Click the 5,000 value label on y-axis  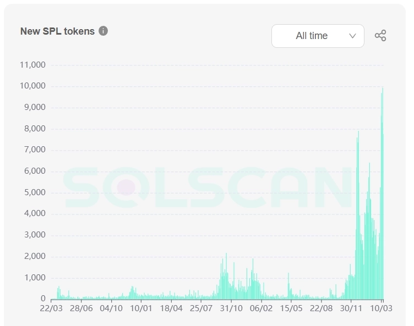click(x=34, y=193)
